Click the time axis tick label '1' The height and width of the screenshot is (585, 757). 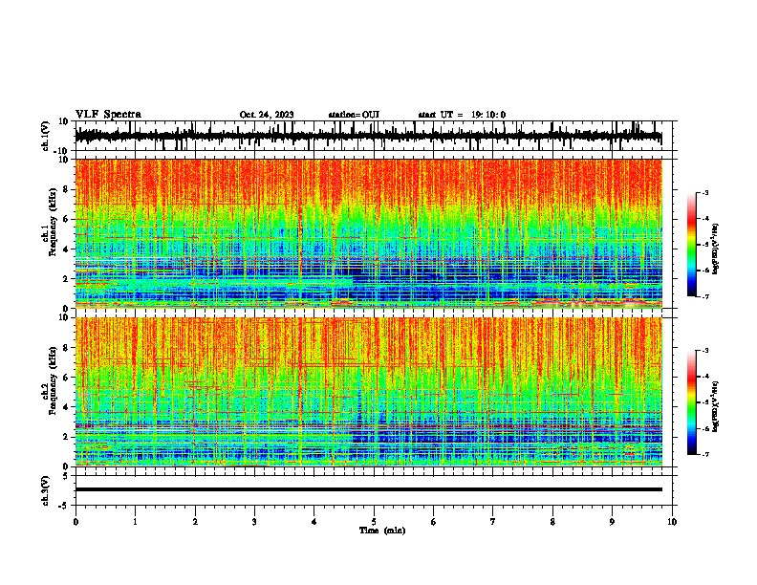click(135, 522)
